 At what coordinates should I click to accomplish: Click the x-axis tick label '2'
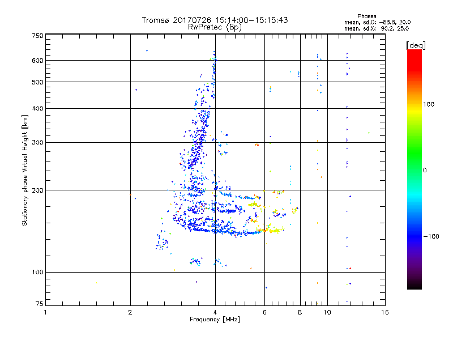(130, 312)
